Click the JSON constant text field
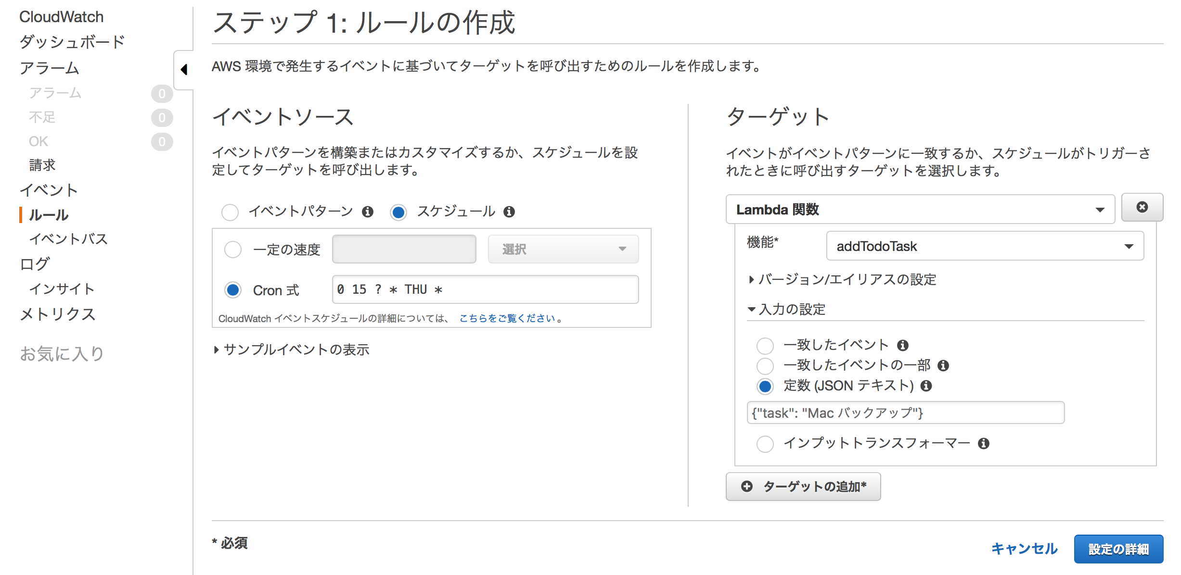The width and height of the screenshot is (1181, 575). [x=906, y=413]
